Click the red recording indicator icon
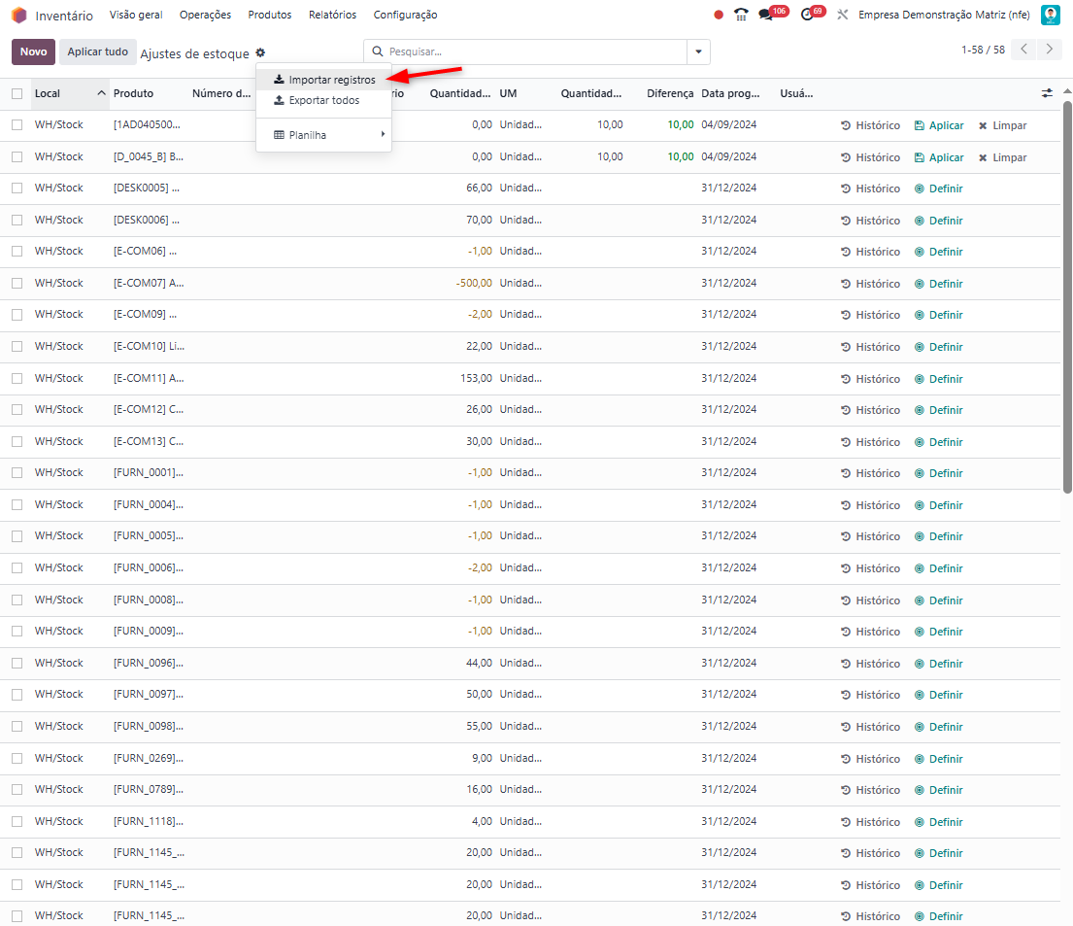The width and height of the screenshot is (1073, 926). point(718,15)
